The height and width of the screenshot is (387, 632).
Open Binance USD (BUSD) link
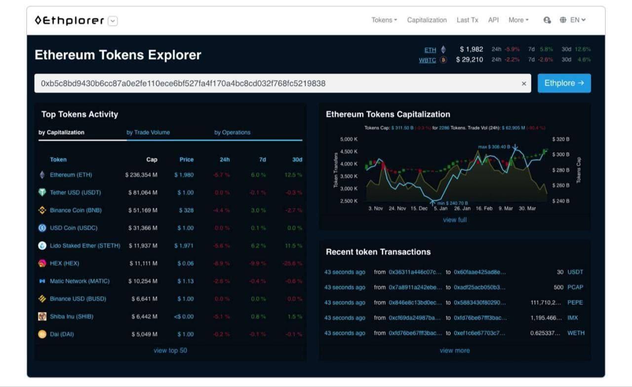tap(78, 299)
